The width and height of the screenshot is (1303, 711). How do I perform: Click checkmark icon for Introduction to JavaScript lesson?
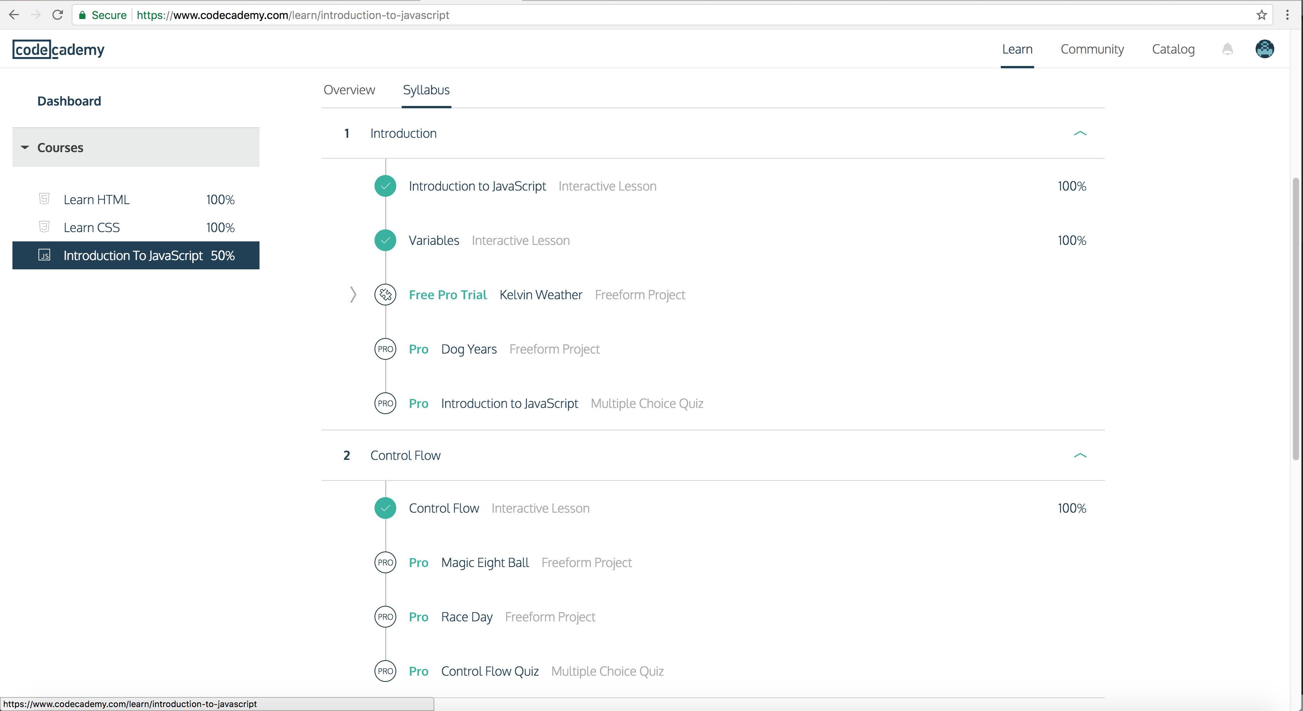point(385,186)
